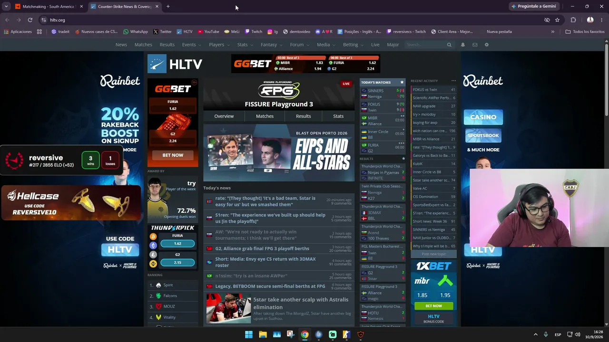Screen dimensions: 609x342
Task: Click the HLTV search input field
Action: [x=426, y=45]
